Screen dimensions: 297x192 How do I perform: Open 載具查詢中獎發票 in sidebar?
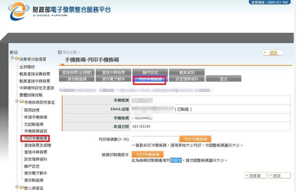point(35,81)
